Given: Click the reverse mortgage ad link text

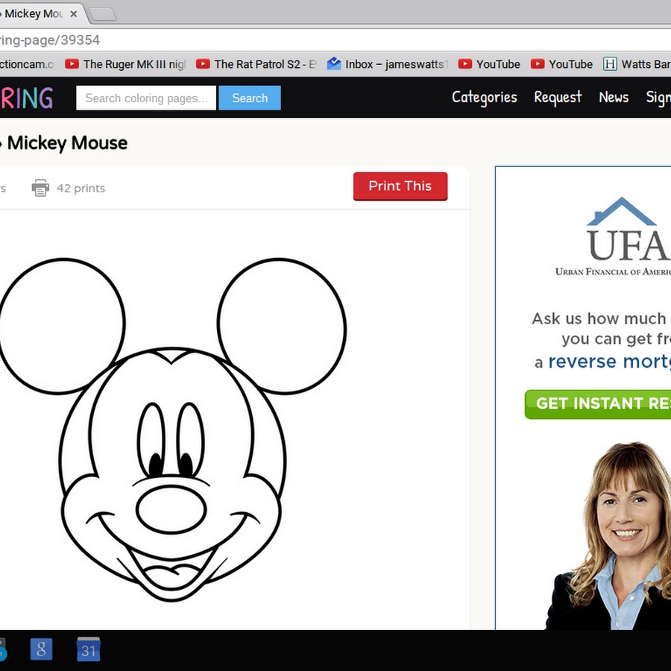Looking at the screenshot, I should 609,362.
